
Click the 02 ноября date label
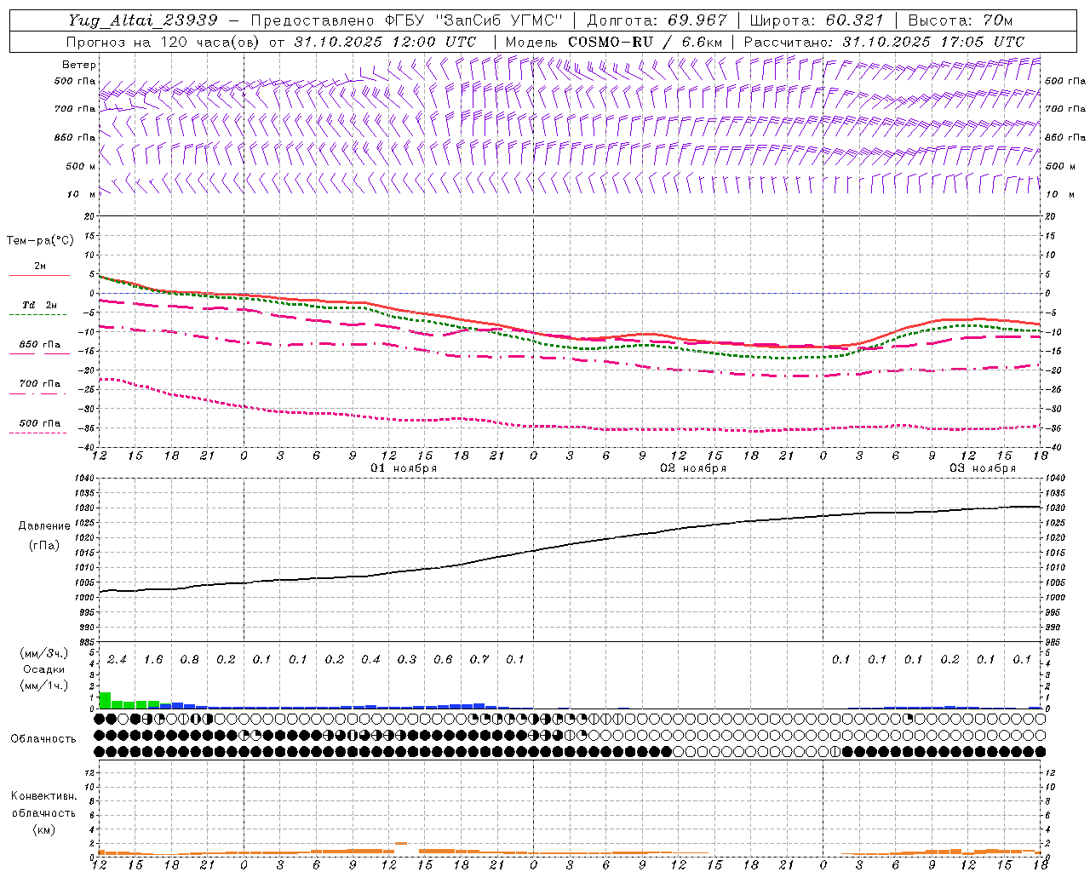(x=693, y=468)
